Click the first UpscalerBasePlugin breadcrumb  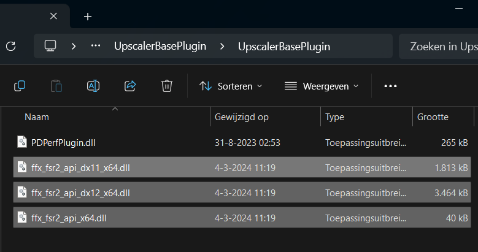[160, 46]
